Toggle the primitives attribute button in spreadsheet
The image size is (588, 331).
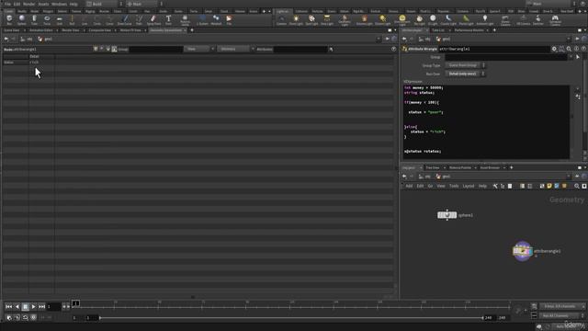(x=108, y=49)
